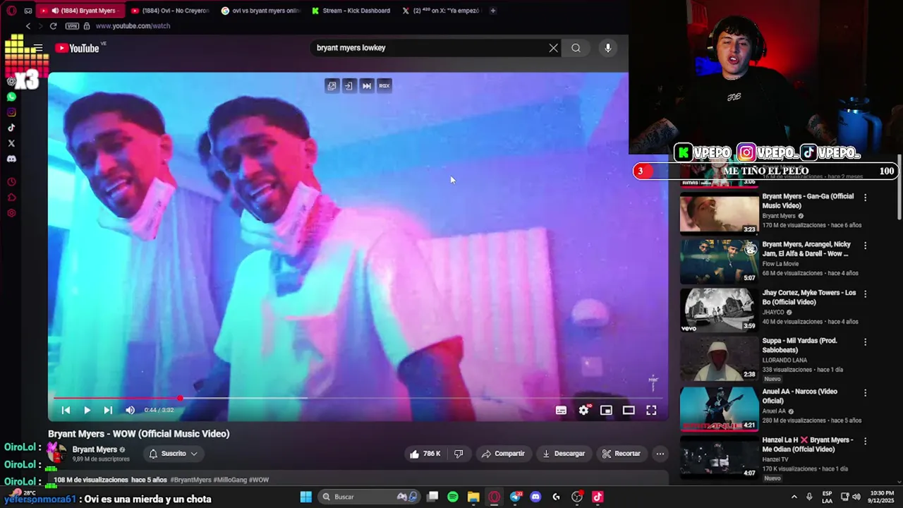Show hidden system tray icons
Image resolution: width=903 pixels, height=508 pixels.
tap(794, 497)
